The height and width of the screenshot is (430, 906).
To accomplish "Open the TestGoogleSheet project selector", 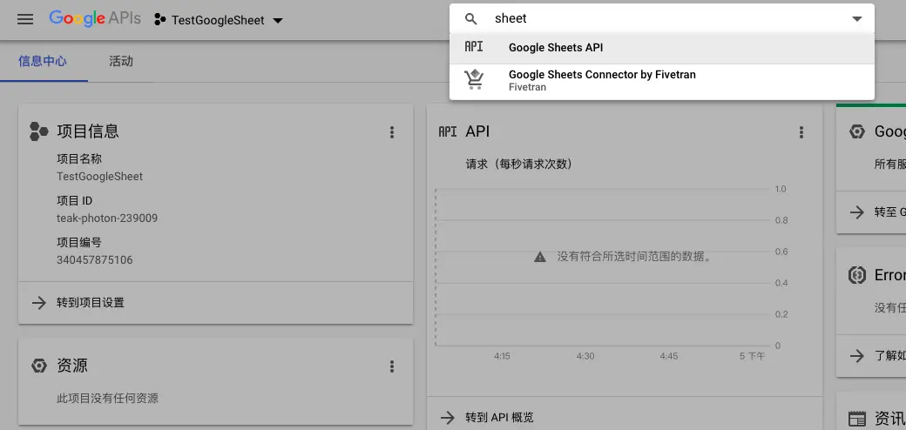I will [x=219, y=20].
